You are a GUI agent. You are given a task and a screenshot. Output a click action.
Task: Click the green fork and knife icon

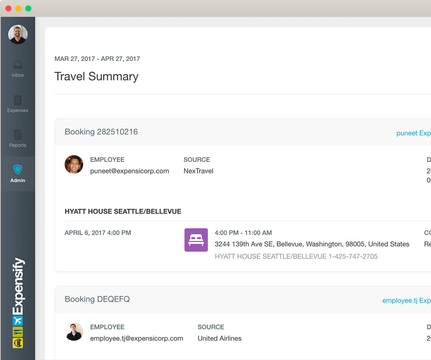(18, 332)
